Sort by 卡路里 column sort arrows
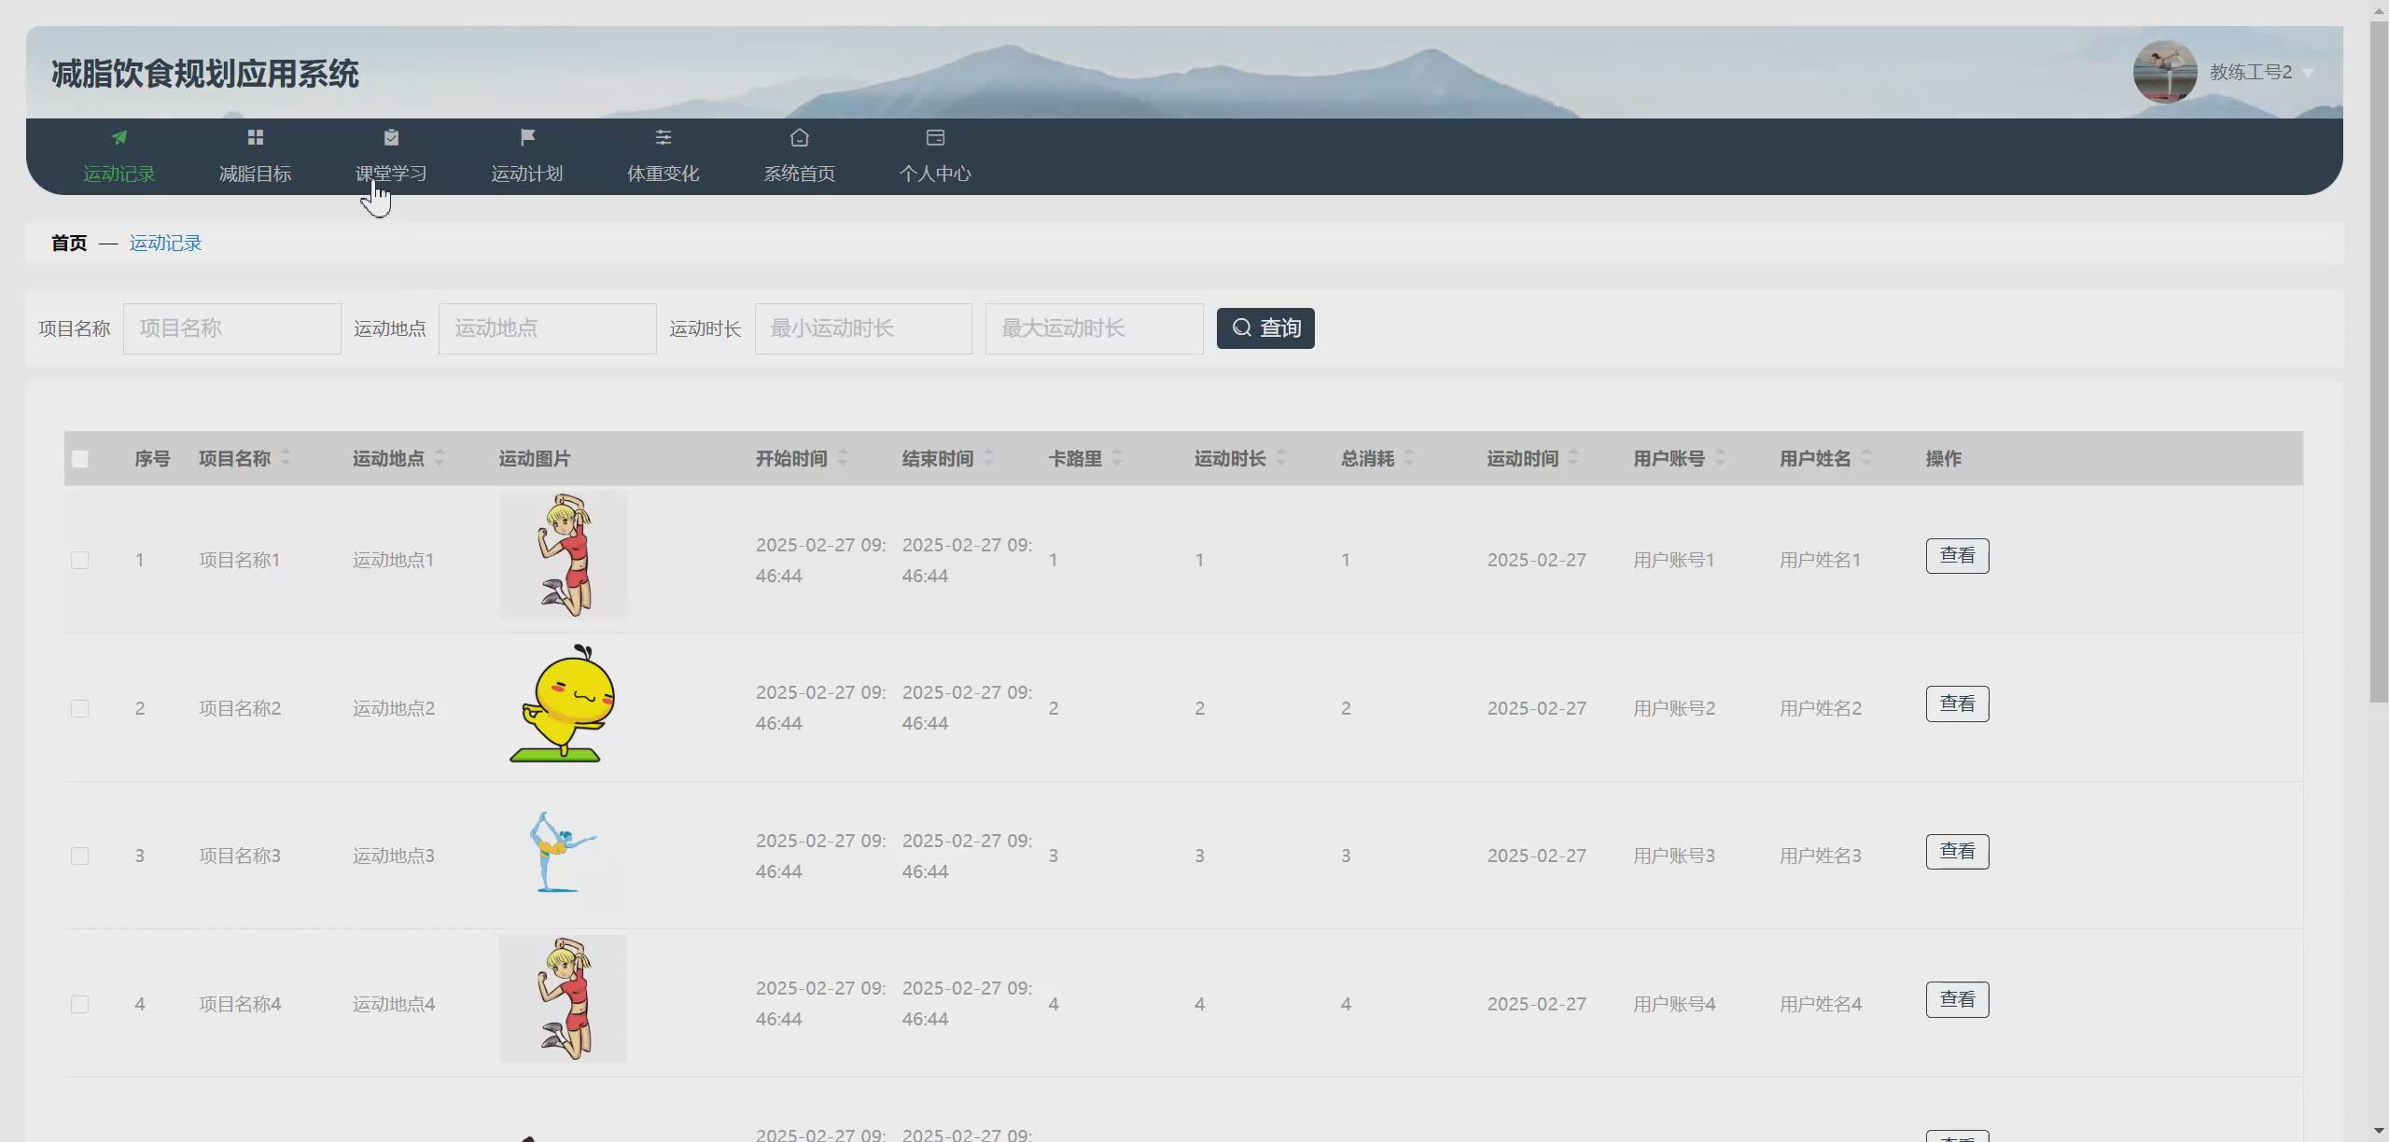 1117,458
